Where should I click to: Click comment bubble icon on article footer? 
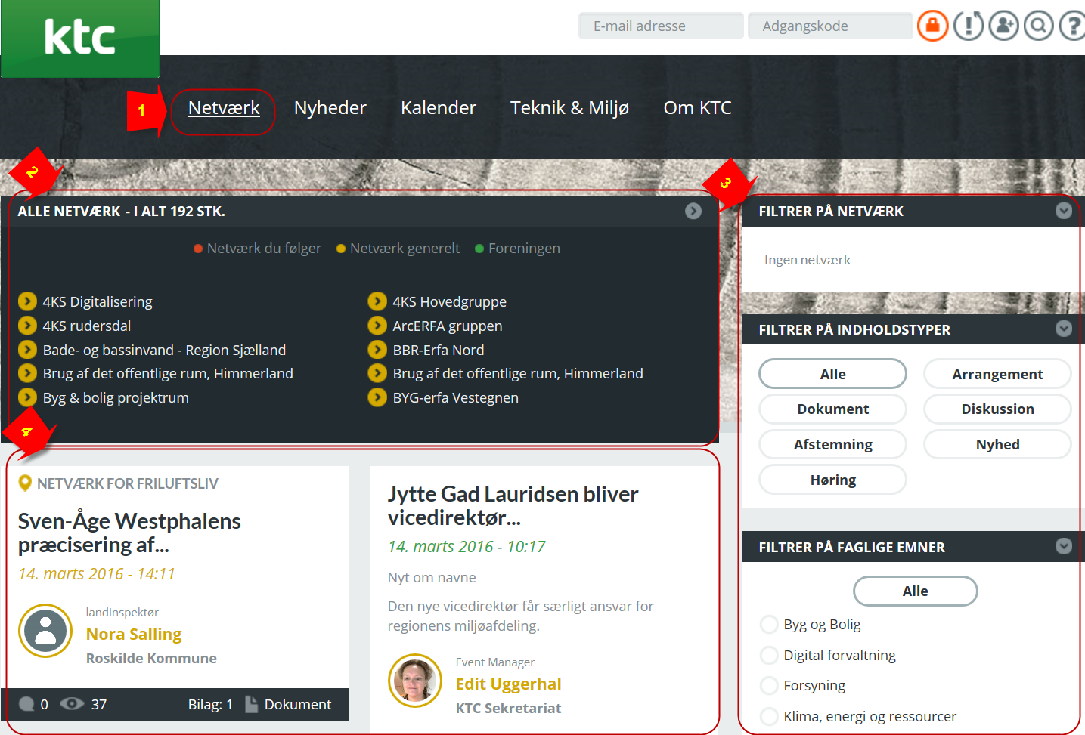click(x=26, y=704)
